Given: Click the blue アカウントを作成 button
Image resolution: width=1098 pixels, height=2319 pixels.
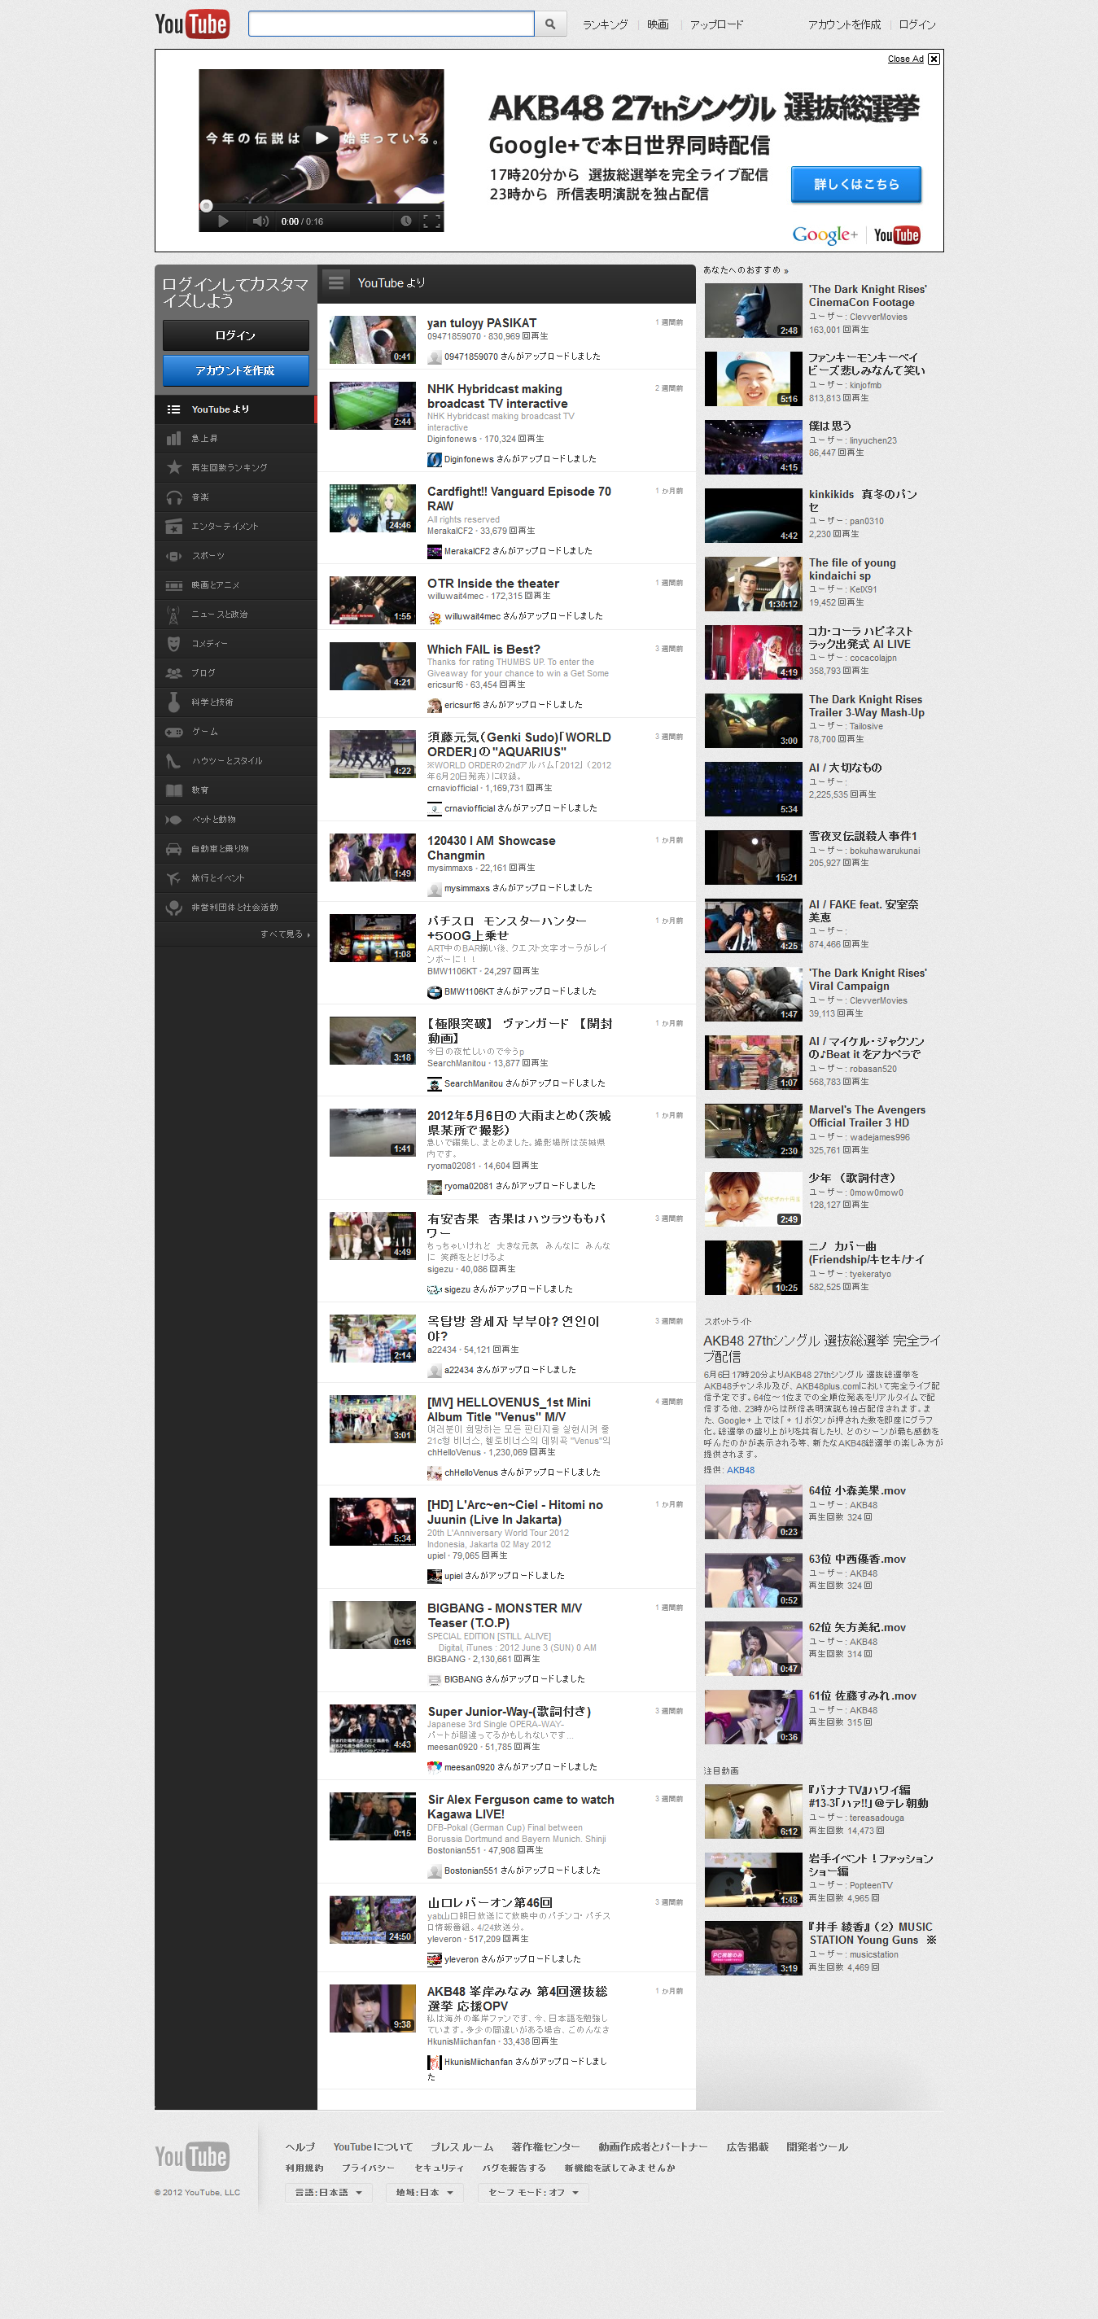Looking at the screenshot, I should point(236,371).
